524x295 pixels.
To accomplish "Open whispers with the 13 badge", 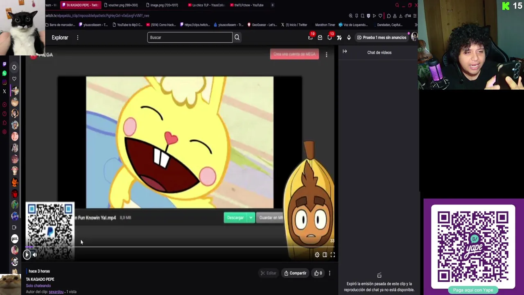I will pos(330,37).
